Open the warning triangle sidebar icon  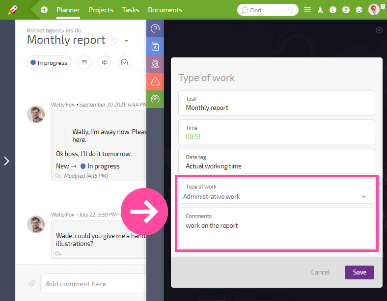[x=155, y=82]
